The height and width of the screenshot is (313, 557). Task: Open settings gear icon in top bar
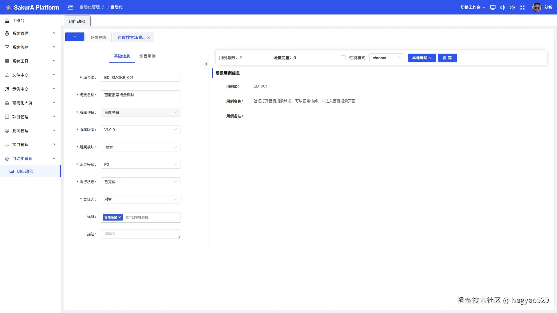(513, 8)
